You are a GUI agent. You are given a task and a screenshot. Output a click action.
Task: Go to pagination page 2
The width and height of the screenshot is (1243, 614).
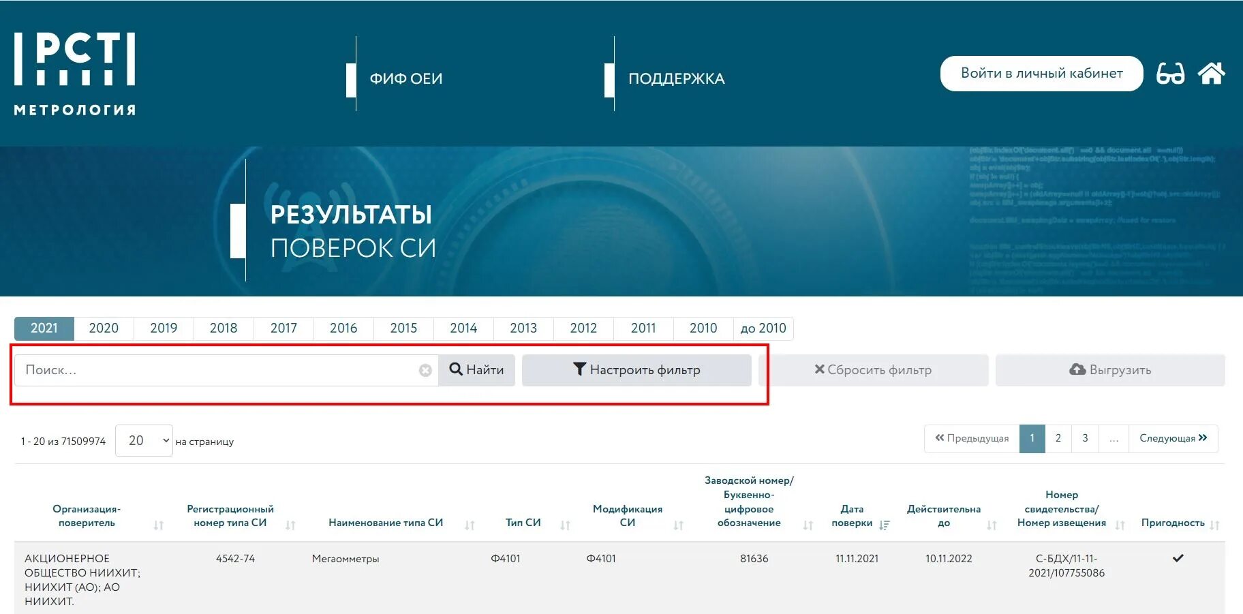[1058, 439]
